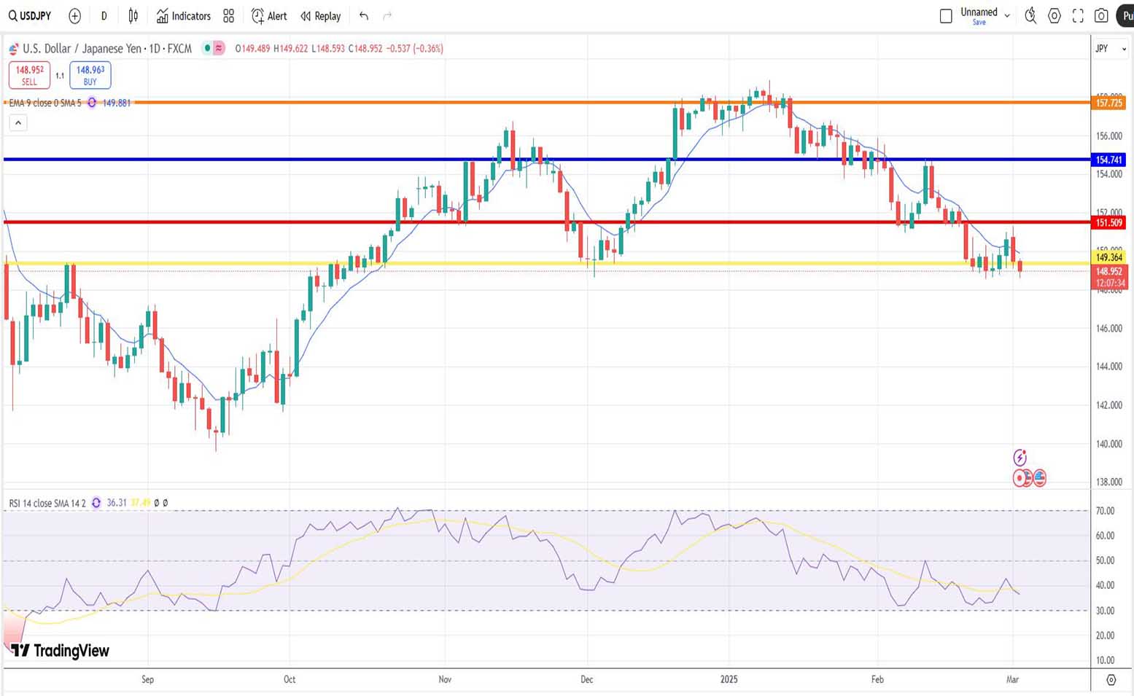
Task: Open the USDJPY symbol search
Action: tap(30, 15)
